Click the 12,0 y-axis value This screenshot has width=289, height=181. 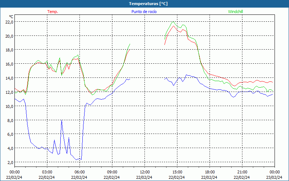(10, 92)
